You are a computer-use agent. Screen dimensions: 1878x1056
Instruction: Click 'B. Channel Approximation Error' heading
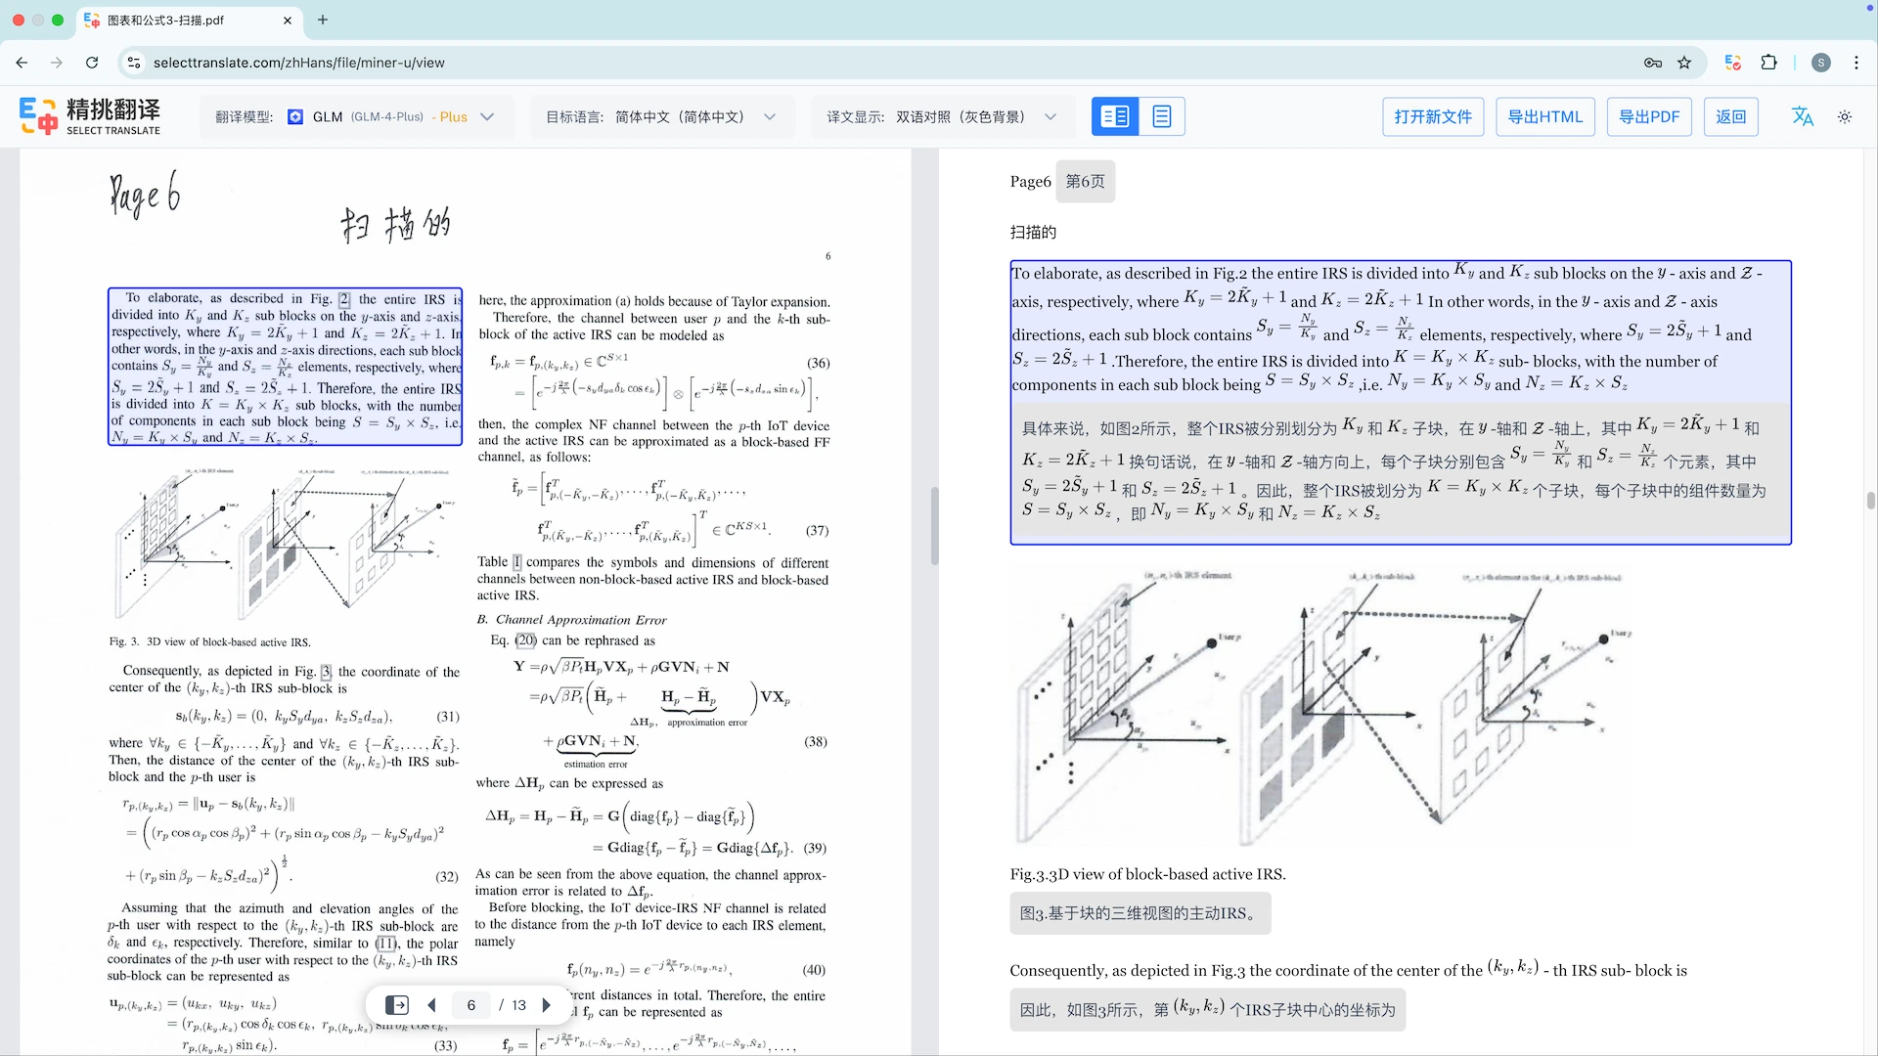pos(571,620)
